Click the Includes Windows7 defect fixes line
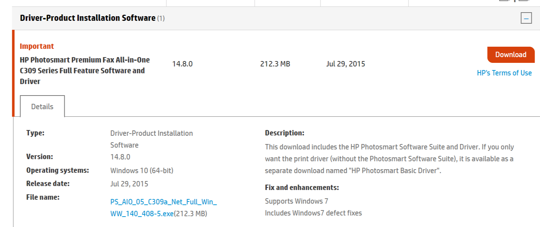This screenshot has height=227, width=540. click(x=313, y=213)
